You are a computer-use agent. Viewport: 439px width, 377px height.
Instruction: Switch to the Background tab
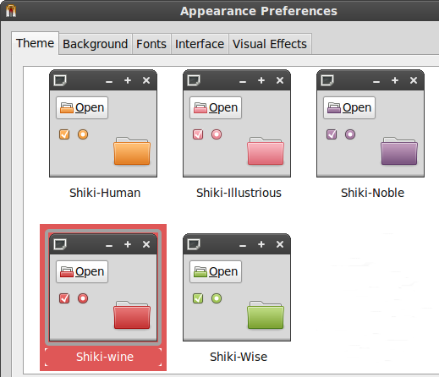[x=96, y=44]
